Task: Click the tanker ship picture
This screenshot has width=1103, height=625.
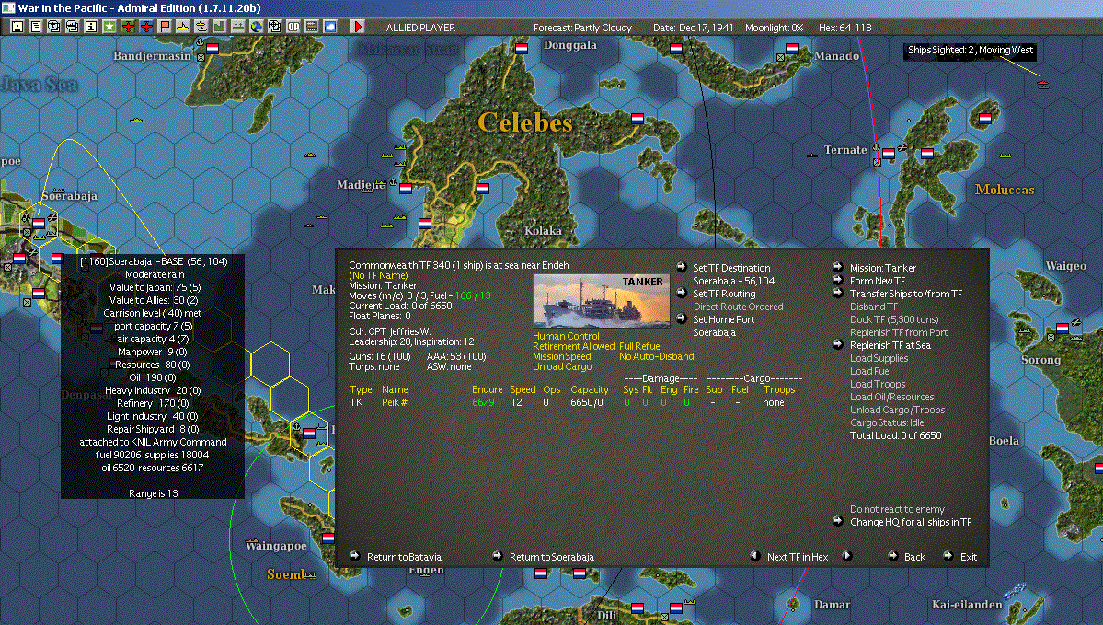Action: [x=602, y=301]
